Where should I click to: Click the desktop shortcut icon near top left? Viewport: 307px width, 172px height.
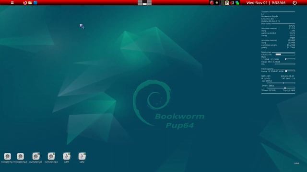tap(82, 26)
